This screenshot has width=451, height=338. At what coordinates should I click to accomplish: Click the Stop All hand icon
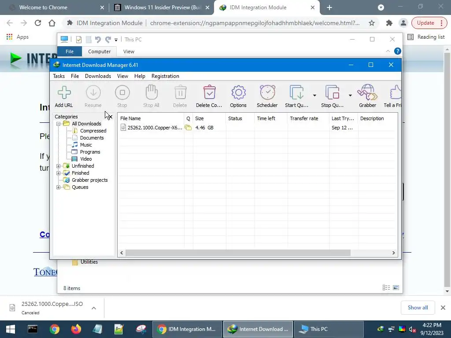[152, 92]
